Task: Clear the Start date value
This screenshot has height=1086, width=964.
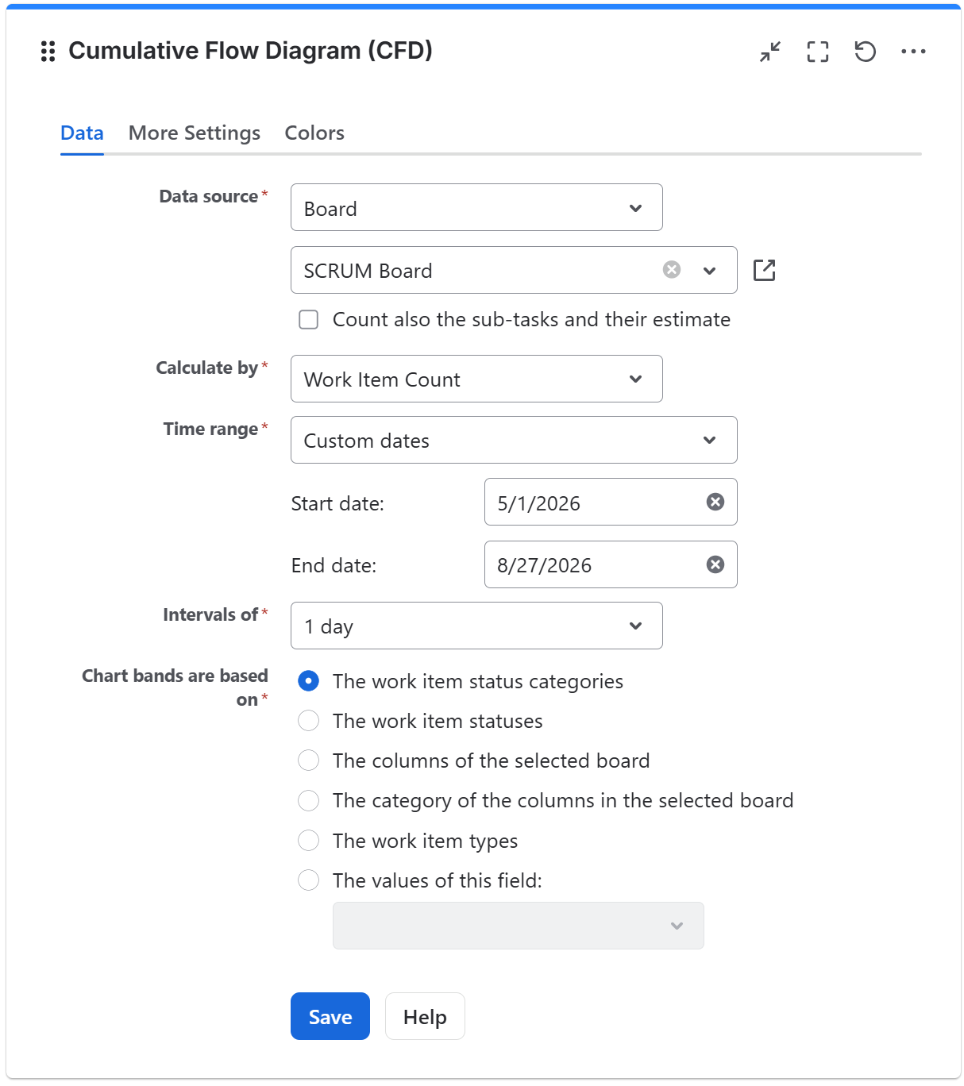Action: tap(715, 502)
